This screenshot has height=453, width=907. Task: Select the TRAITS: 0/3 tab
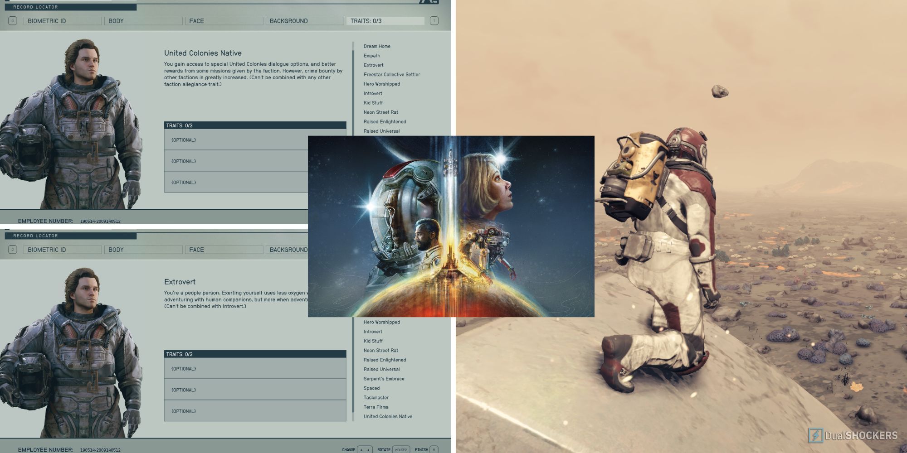[385, 21]
